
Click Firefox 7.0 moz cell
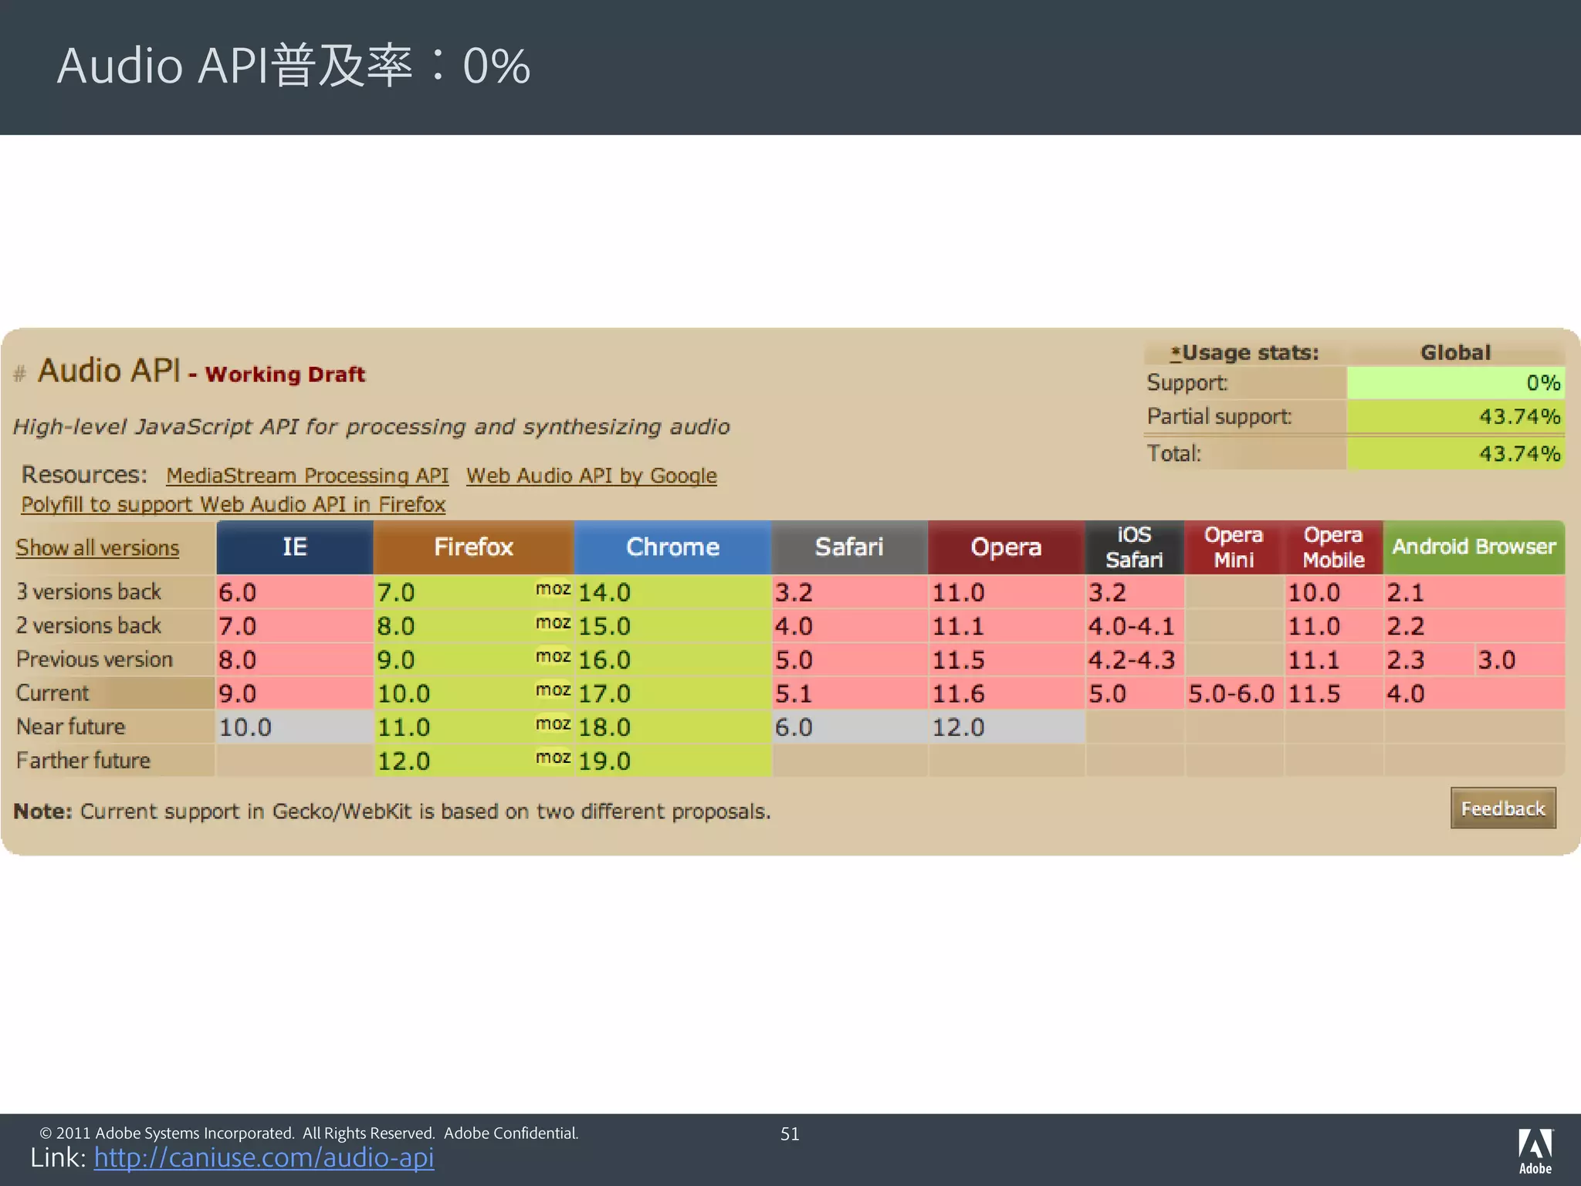point(473,592)
